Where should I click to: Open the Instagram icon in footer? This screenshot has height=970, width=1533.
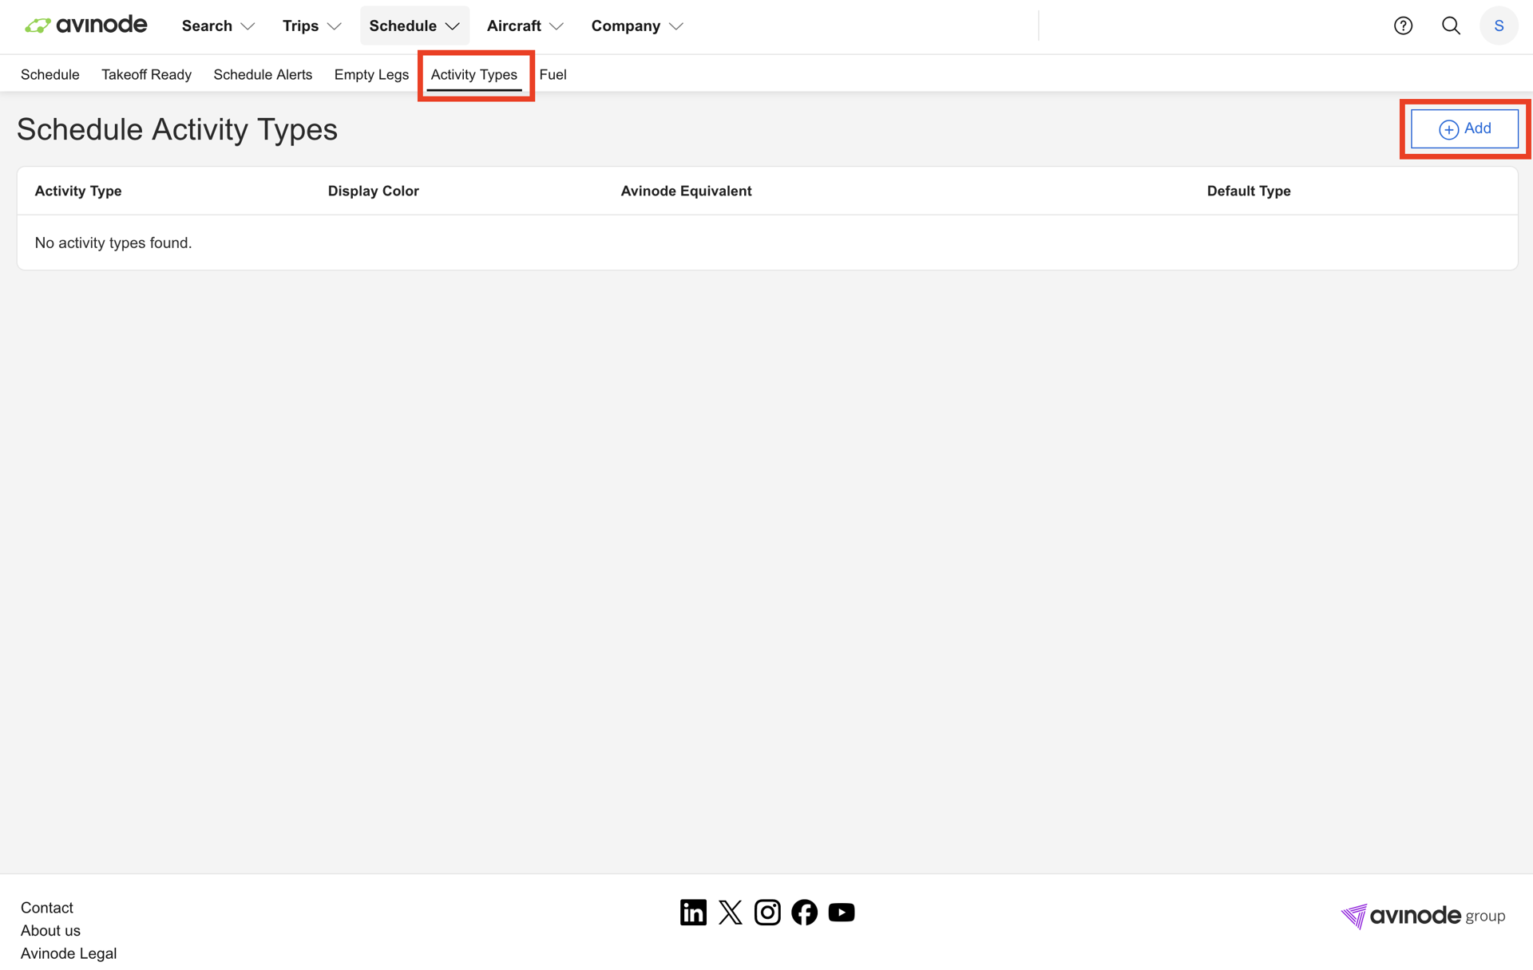pos(767,912)
